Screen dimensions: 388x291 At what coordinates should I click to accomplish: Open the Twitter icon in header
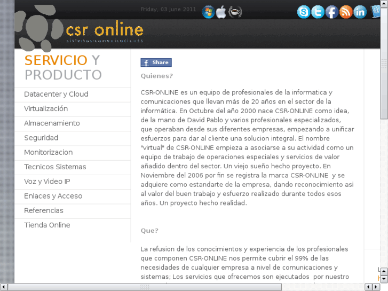click(318, 12)
